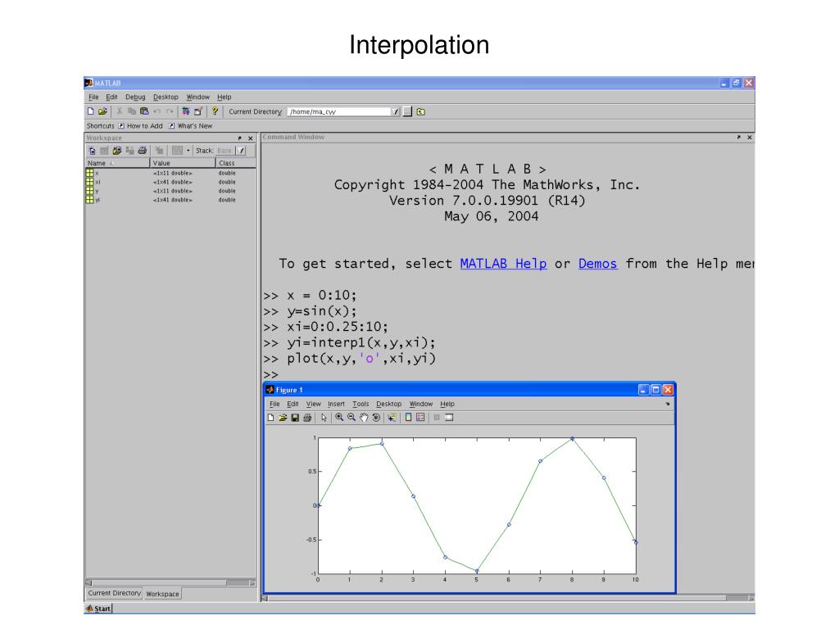The image size is (839, 629).
Task: Click the Current Directory path field
Action: (339, 111)
